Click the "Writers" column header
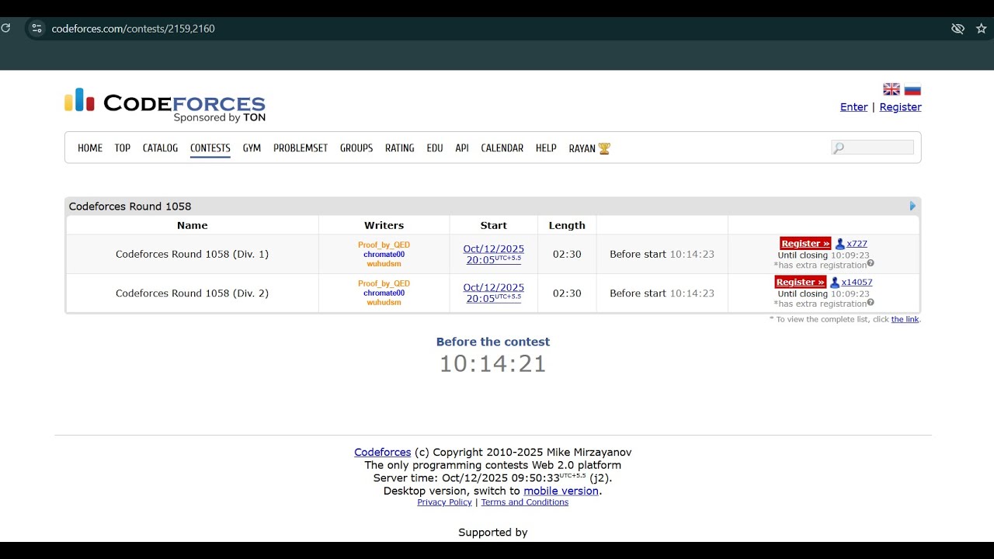The image size is (994, 559). [x=384, y=225]
